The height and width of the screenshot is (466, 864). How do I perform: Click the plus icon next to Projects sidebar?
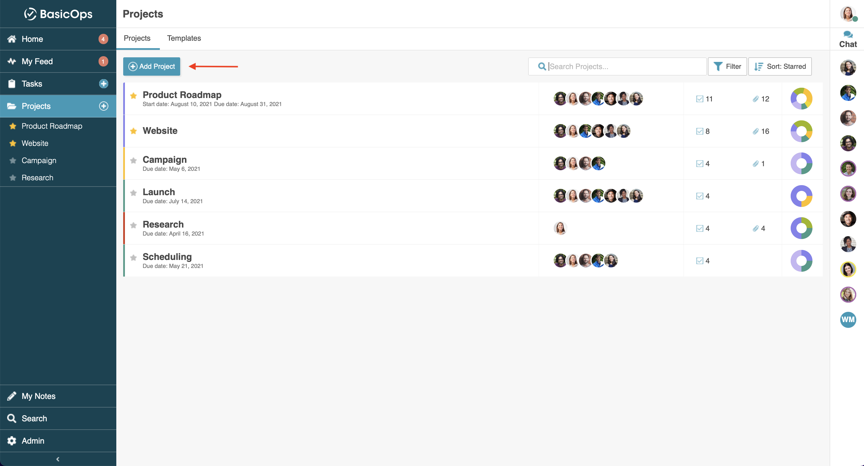[x=104, y=106]
